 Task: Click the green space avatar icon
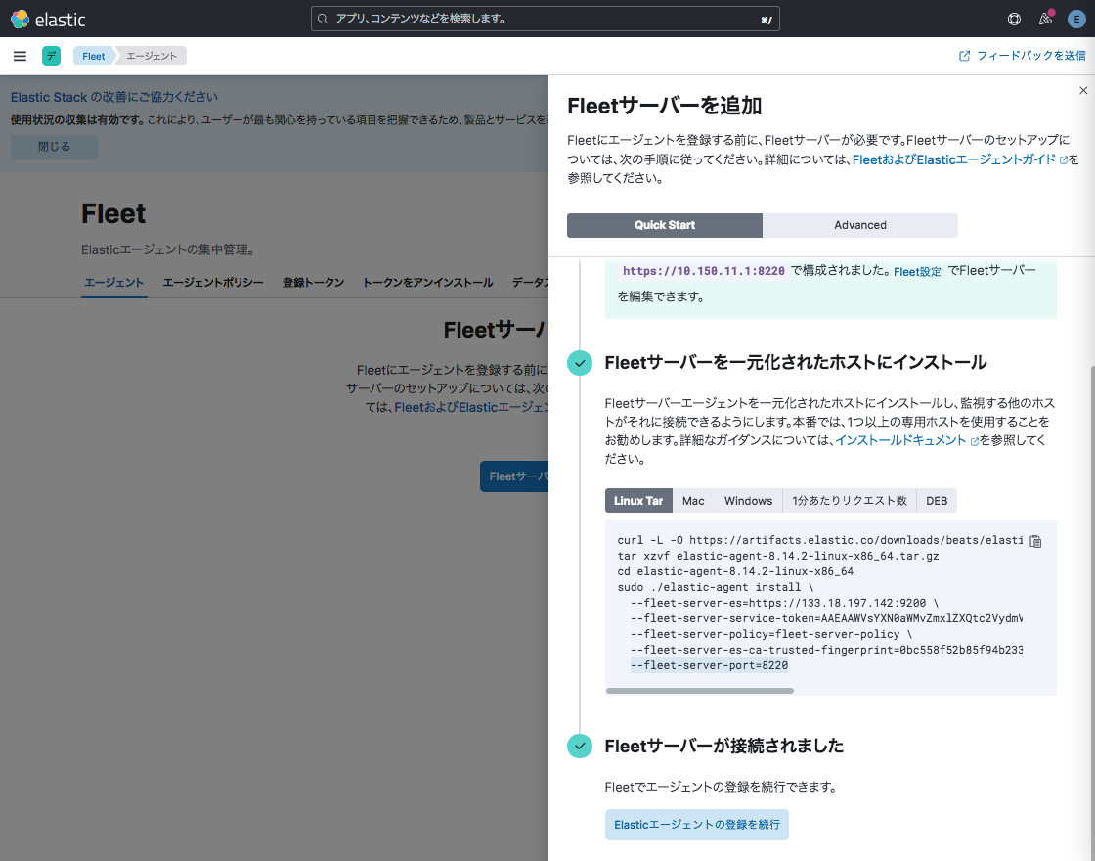click(x=51, y=56)
